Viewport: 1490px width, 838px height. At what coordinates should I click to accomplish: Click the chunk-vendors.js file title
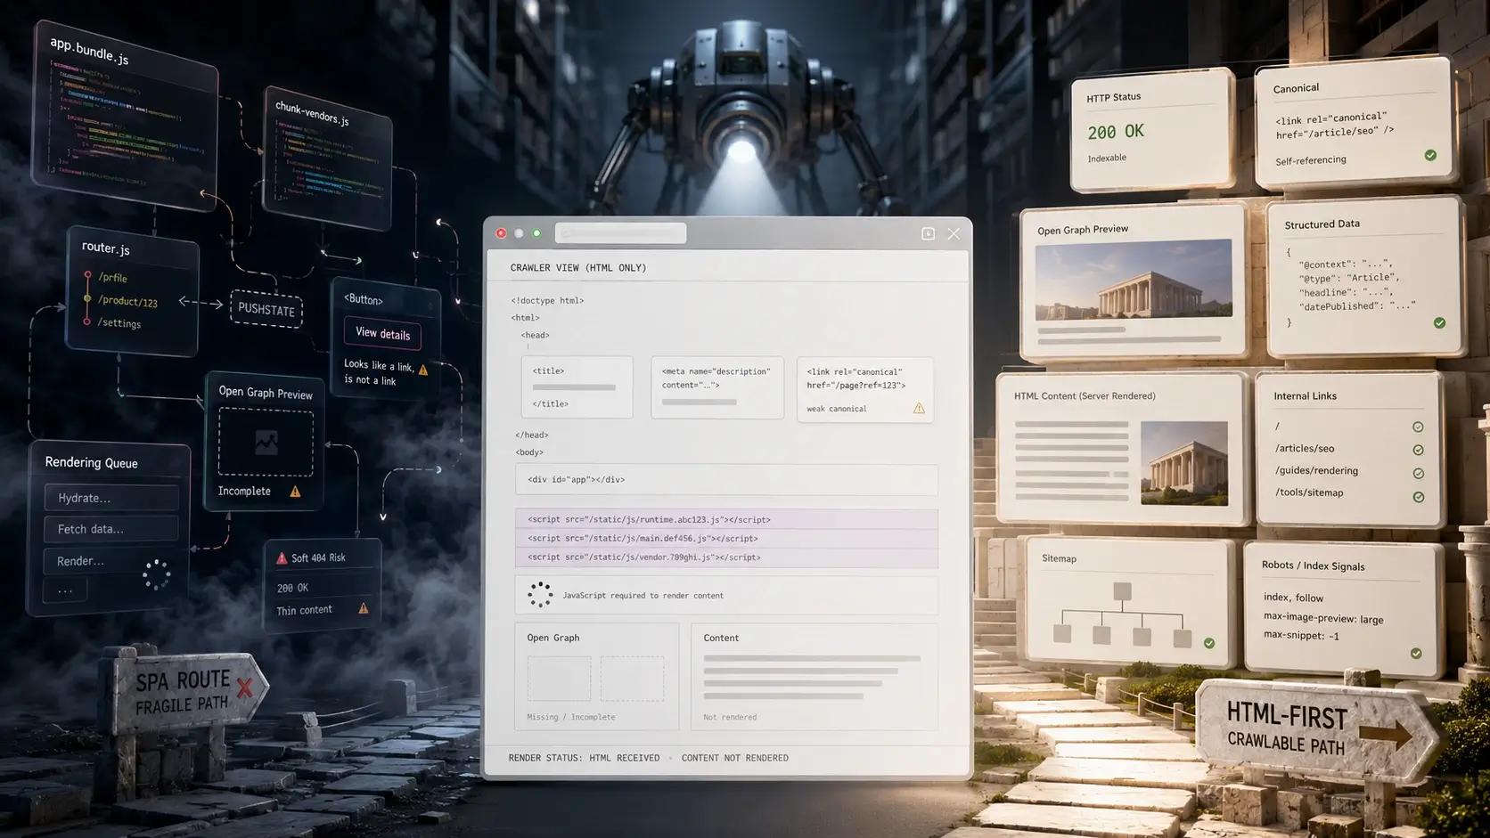click(x=312, y=113)
